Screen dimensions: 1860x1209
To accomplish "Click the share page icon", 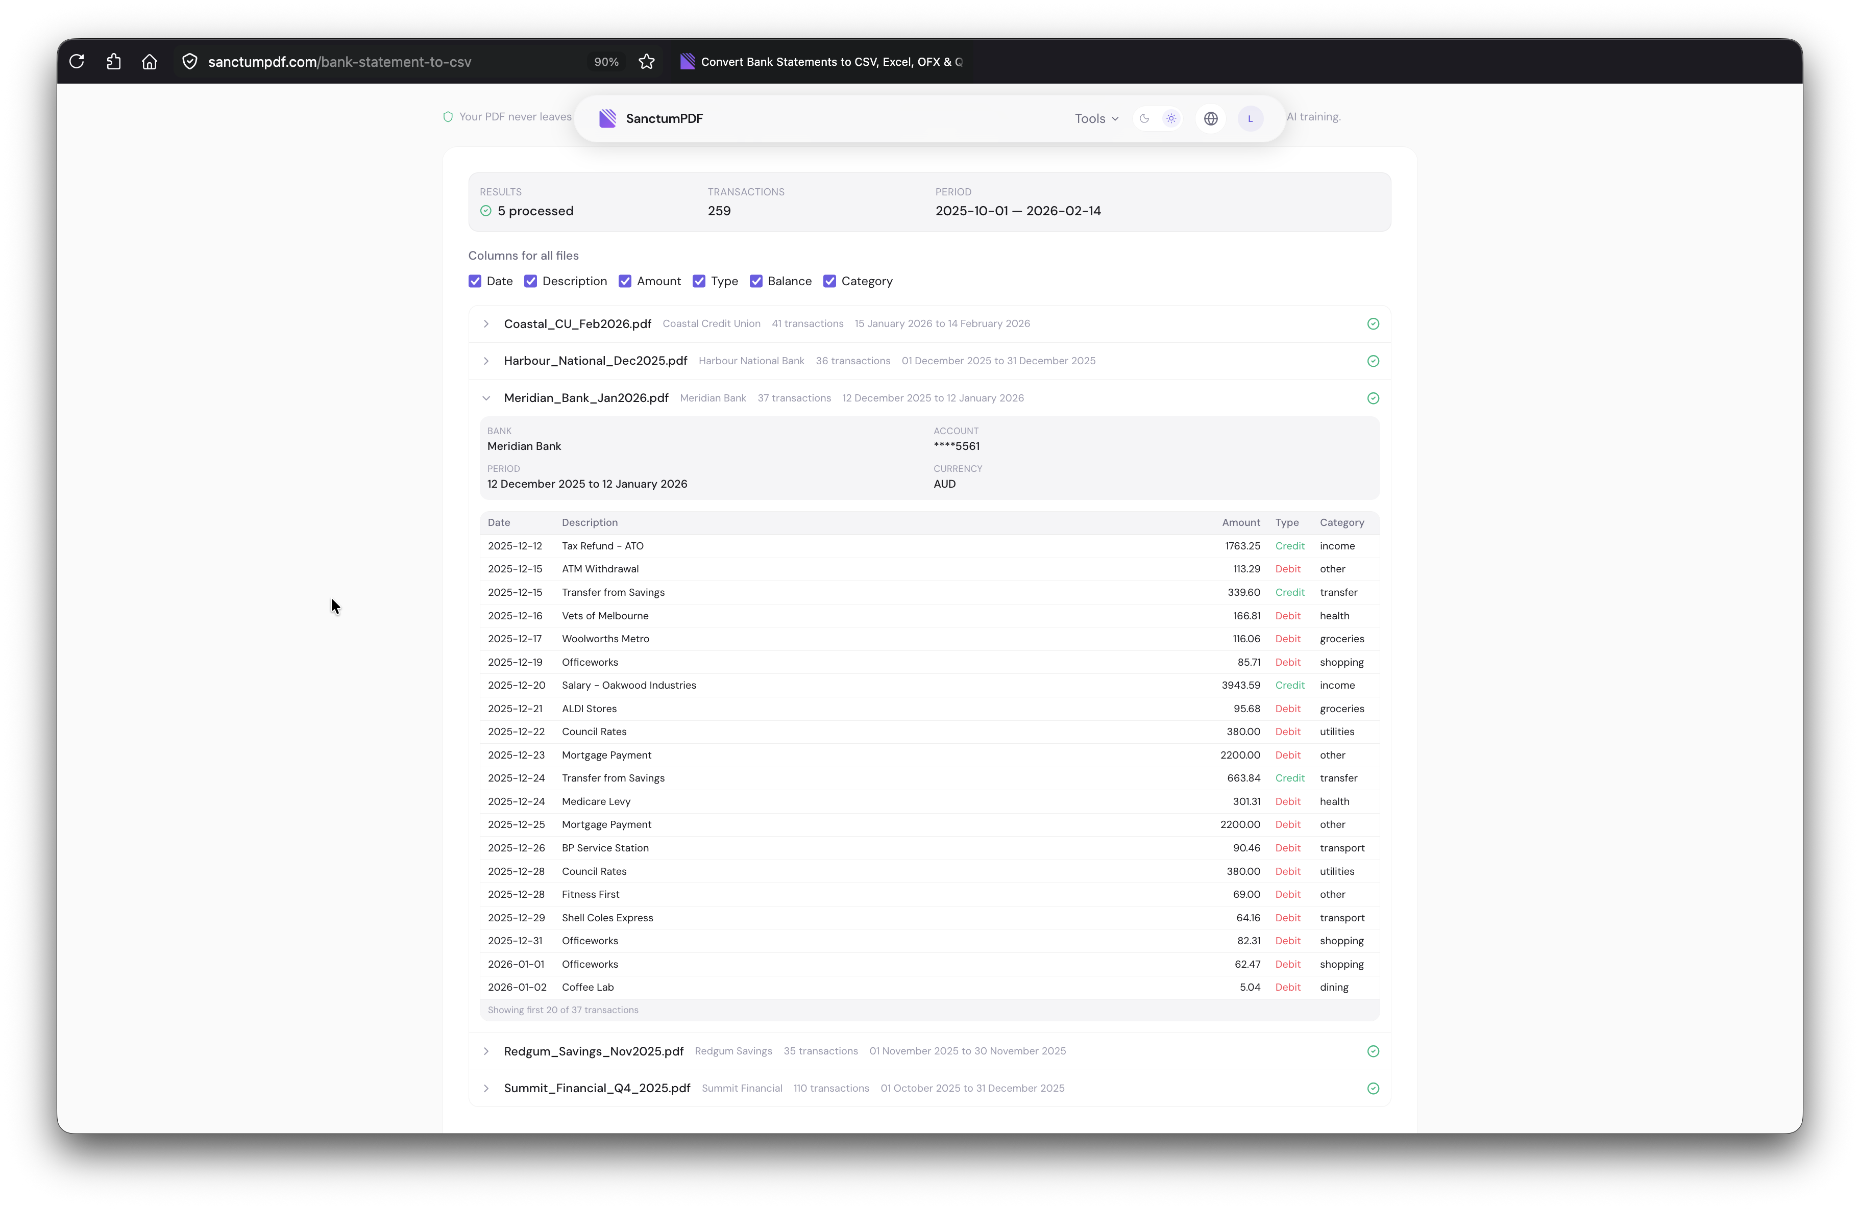I will pyautogui.click(x=113, y=62).
